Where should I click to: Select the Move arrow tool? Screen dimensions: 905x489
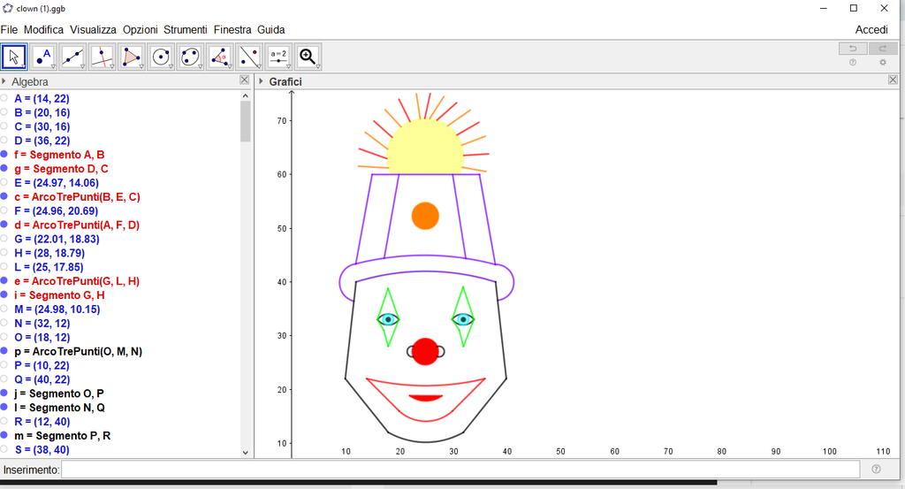14,57
